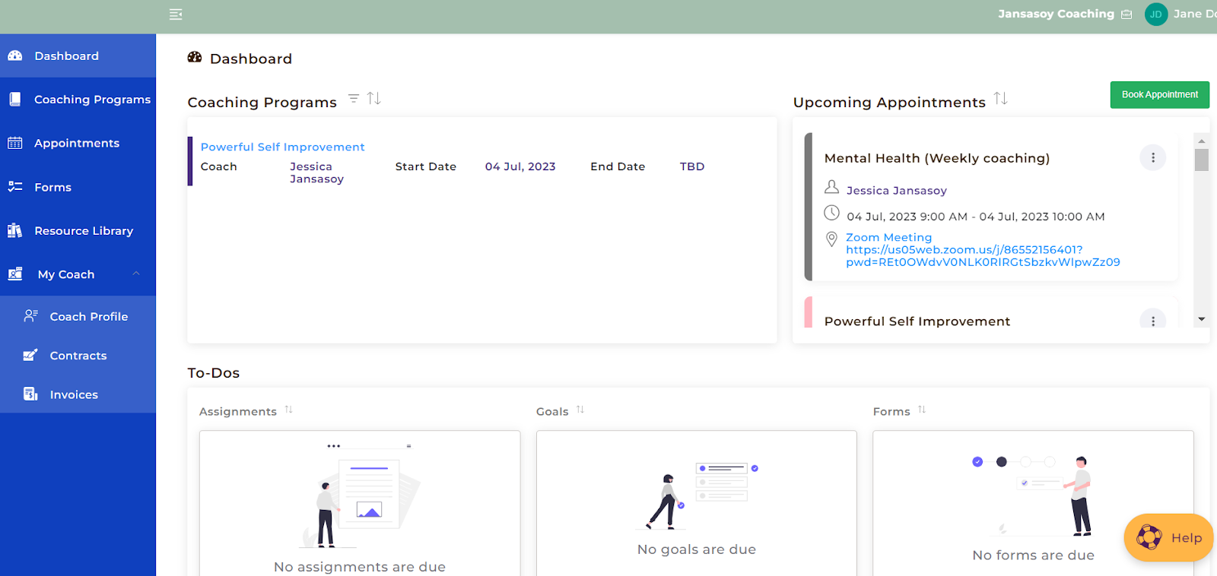Open Coaching Programs in the sidebar

78,100
